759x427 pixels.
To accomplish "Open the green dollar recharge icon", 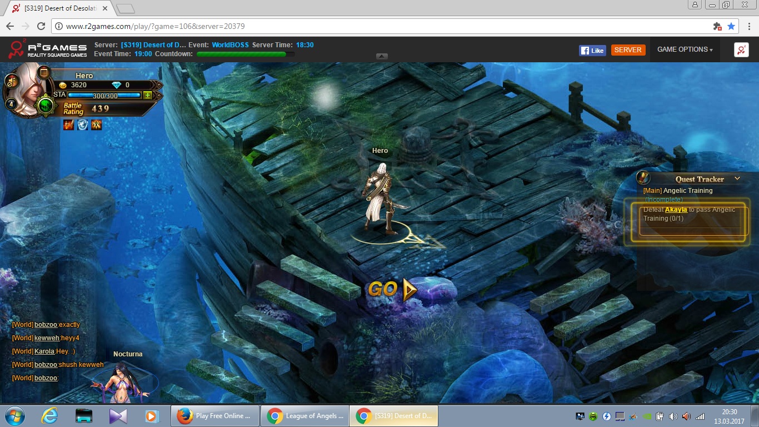I will click(46, 105).
